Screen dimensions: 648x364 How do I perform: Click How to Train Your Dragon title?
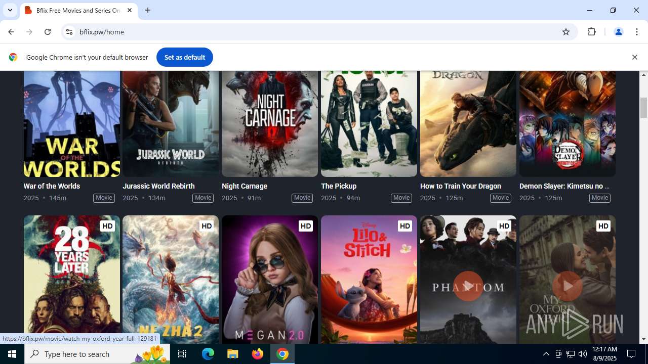[x=461, y=186]
